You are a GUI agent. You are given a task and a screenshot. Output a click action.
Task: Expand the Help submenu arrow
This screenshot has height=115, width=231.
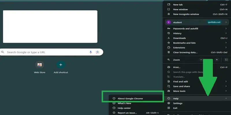click(226, 99)
